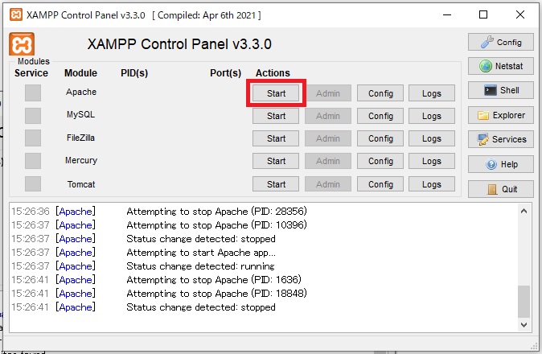Click log line 'stop Apache (PID: 28356)'
Image resolution: width=542 pixels, height=354 pixels.
216,212
